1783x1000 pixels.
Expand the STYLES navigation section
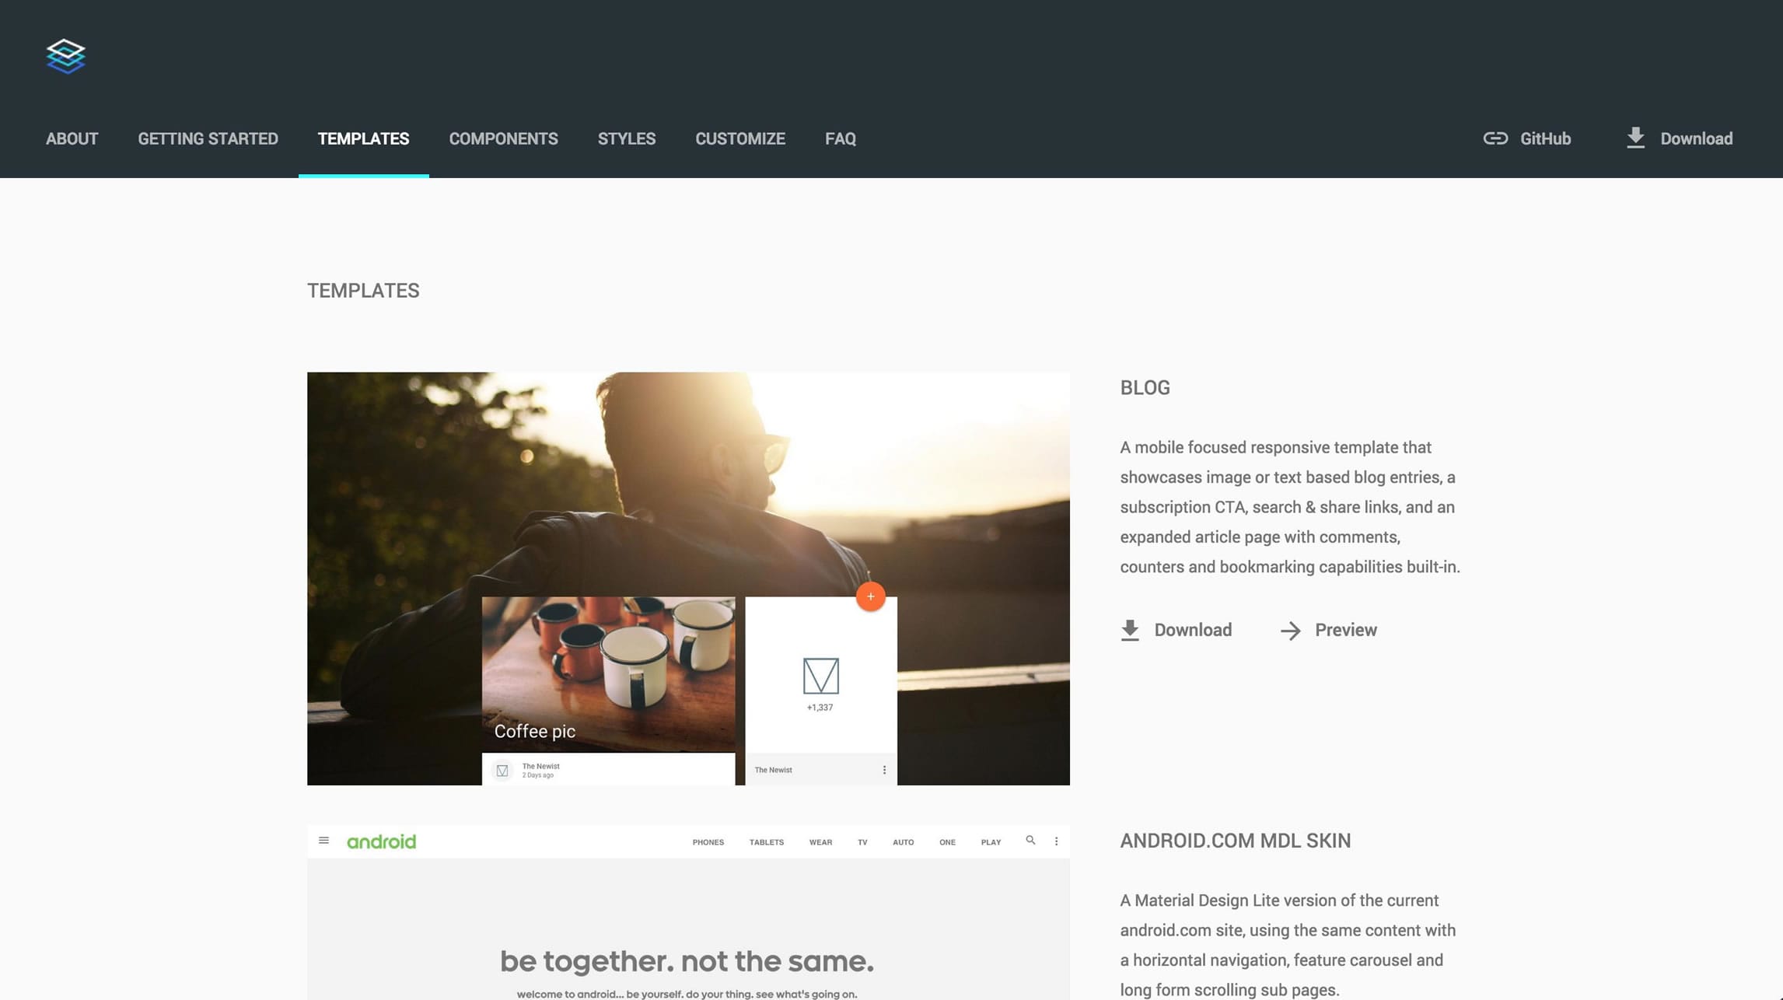pyautogui.click(x=626, y=138)
